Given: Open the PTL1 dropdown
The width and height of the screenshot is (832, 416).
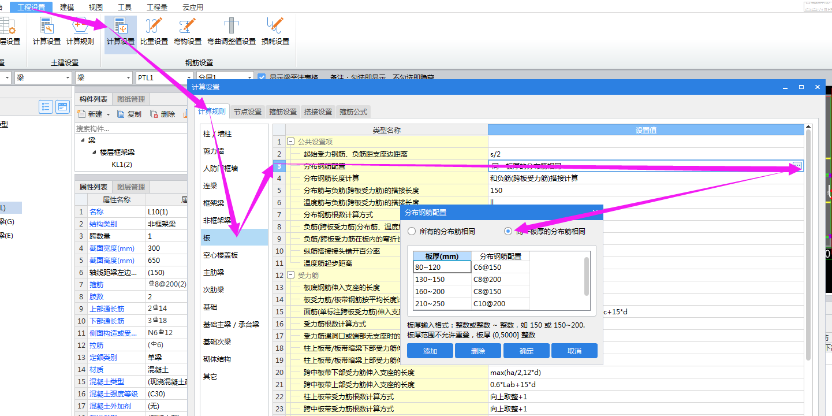Looking at the screenshot, I should 189,77.
